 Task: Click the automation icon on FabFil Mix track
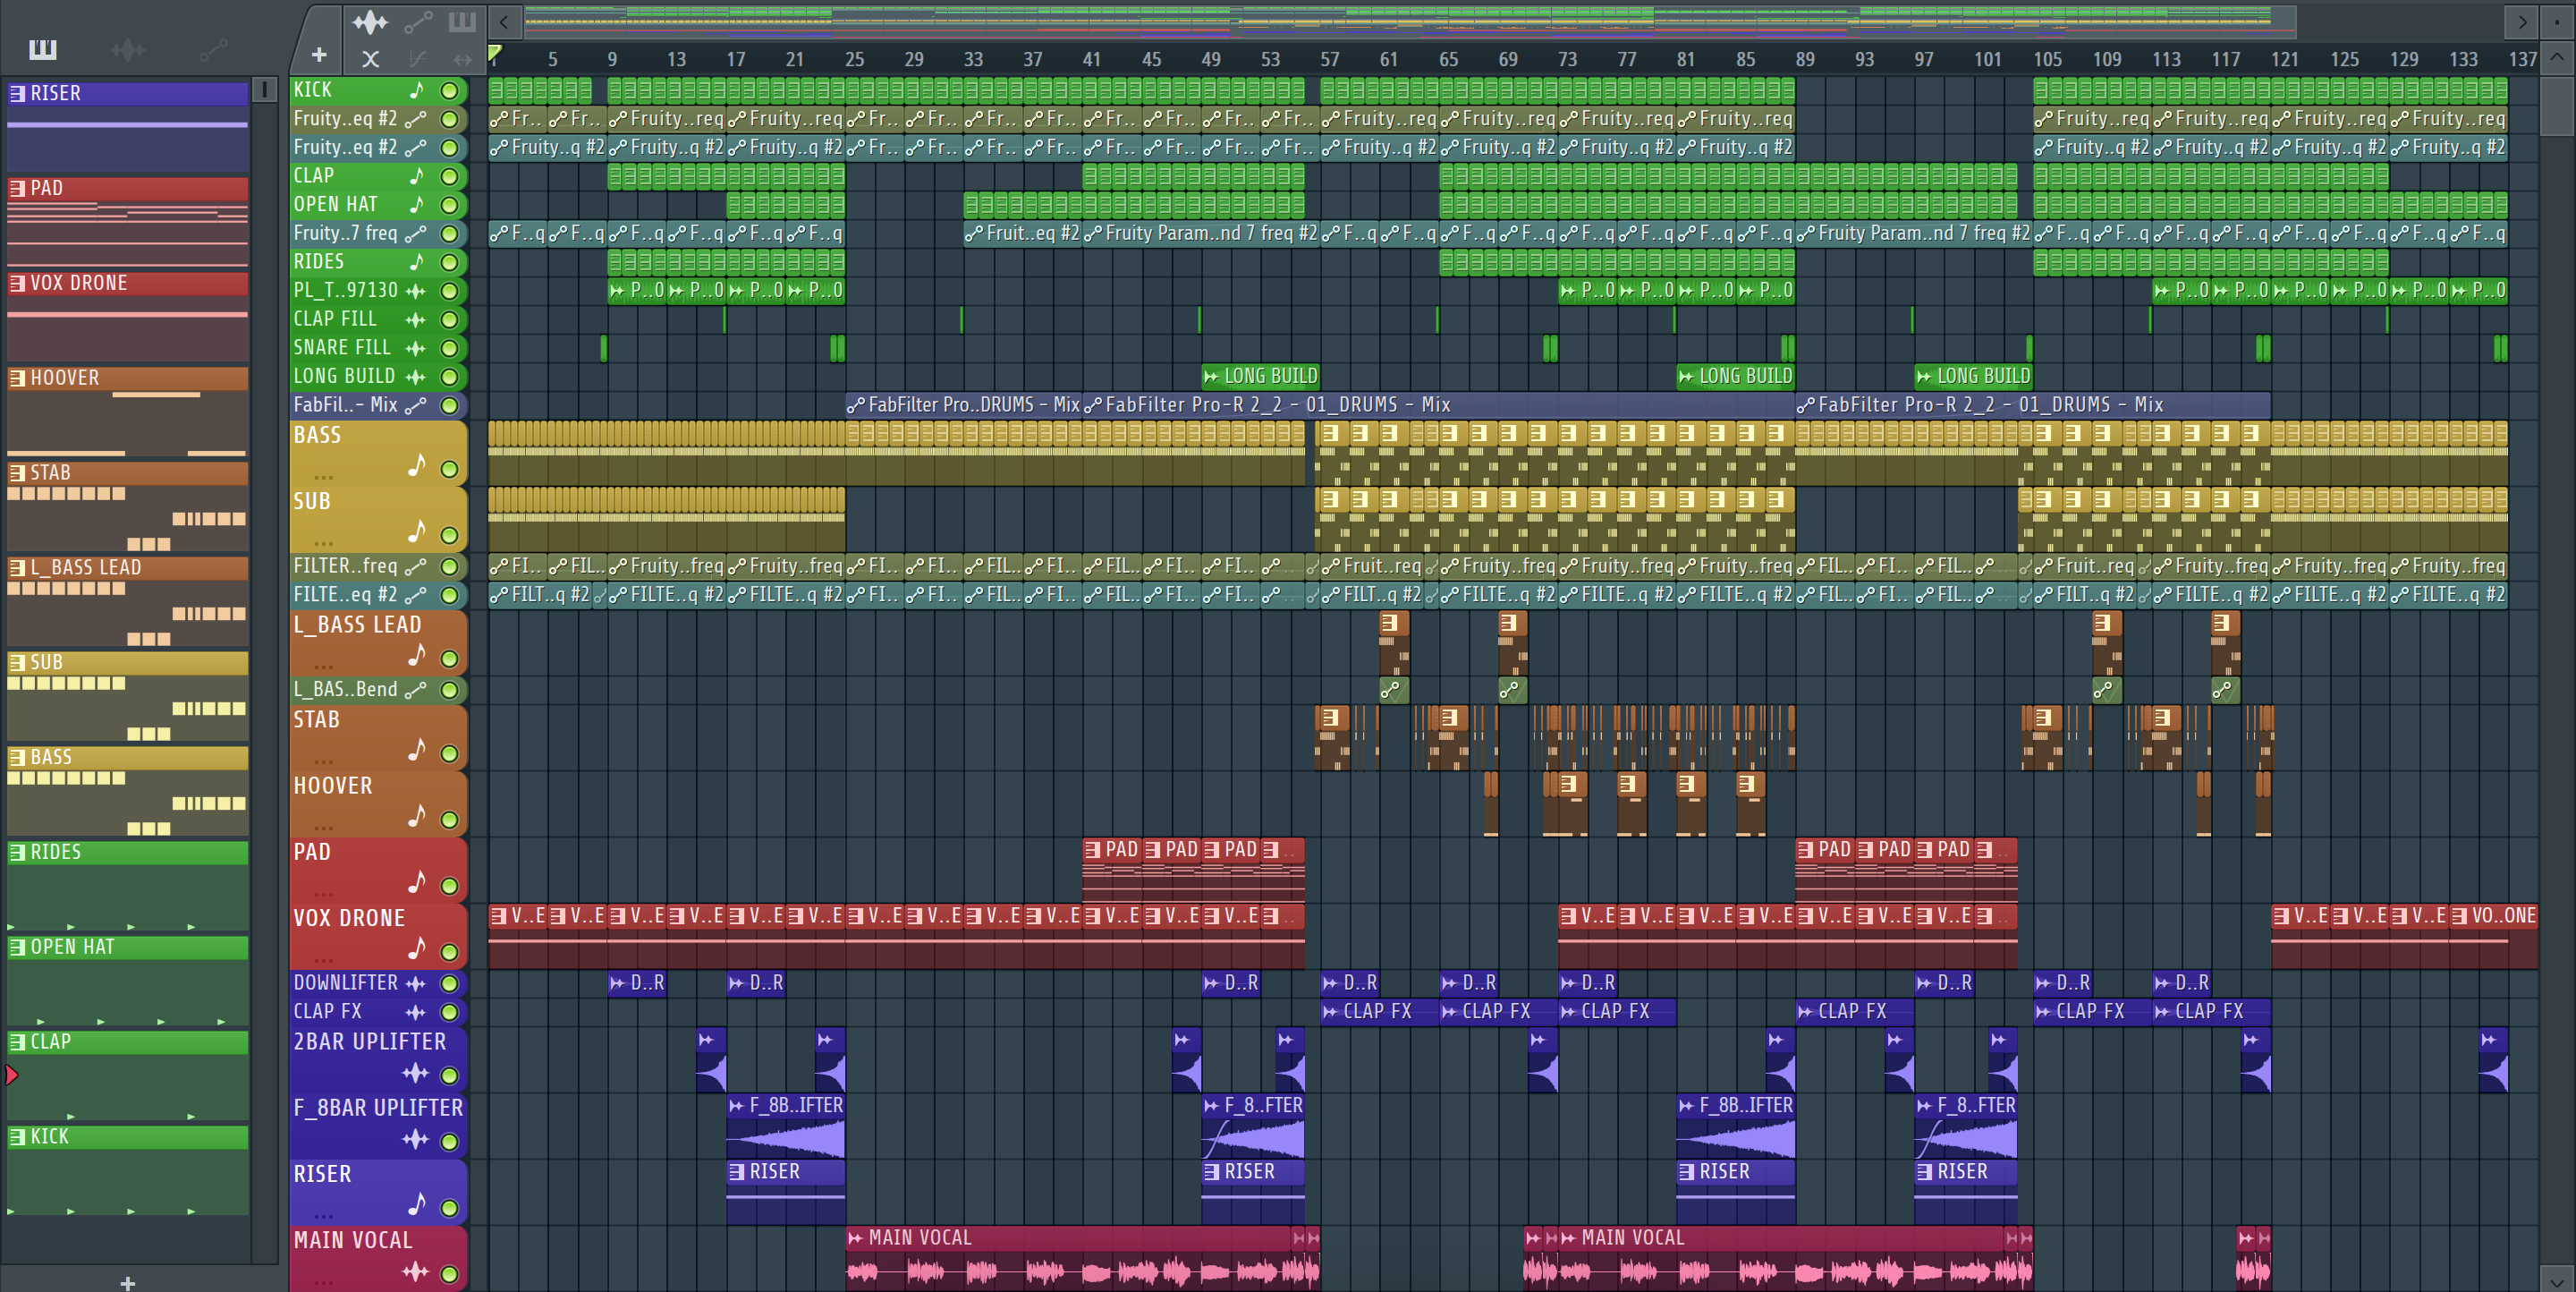coord(415,405)
